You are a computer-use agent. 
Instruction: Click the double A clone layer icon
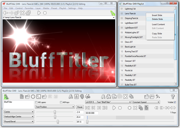[131, 96]
